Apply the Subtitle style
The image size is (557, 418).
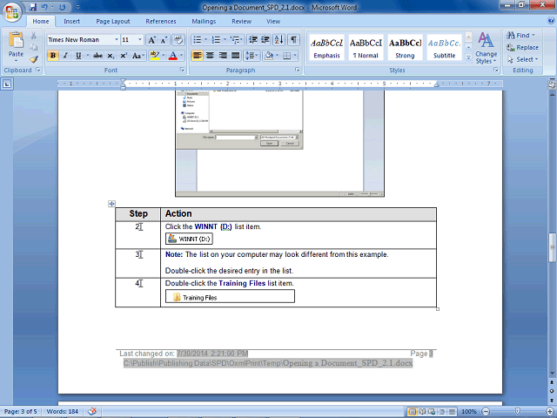(x=444, y=48)
